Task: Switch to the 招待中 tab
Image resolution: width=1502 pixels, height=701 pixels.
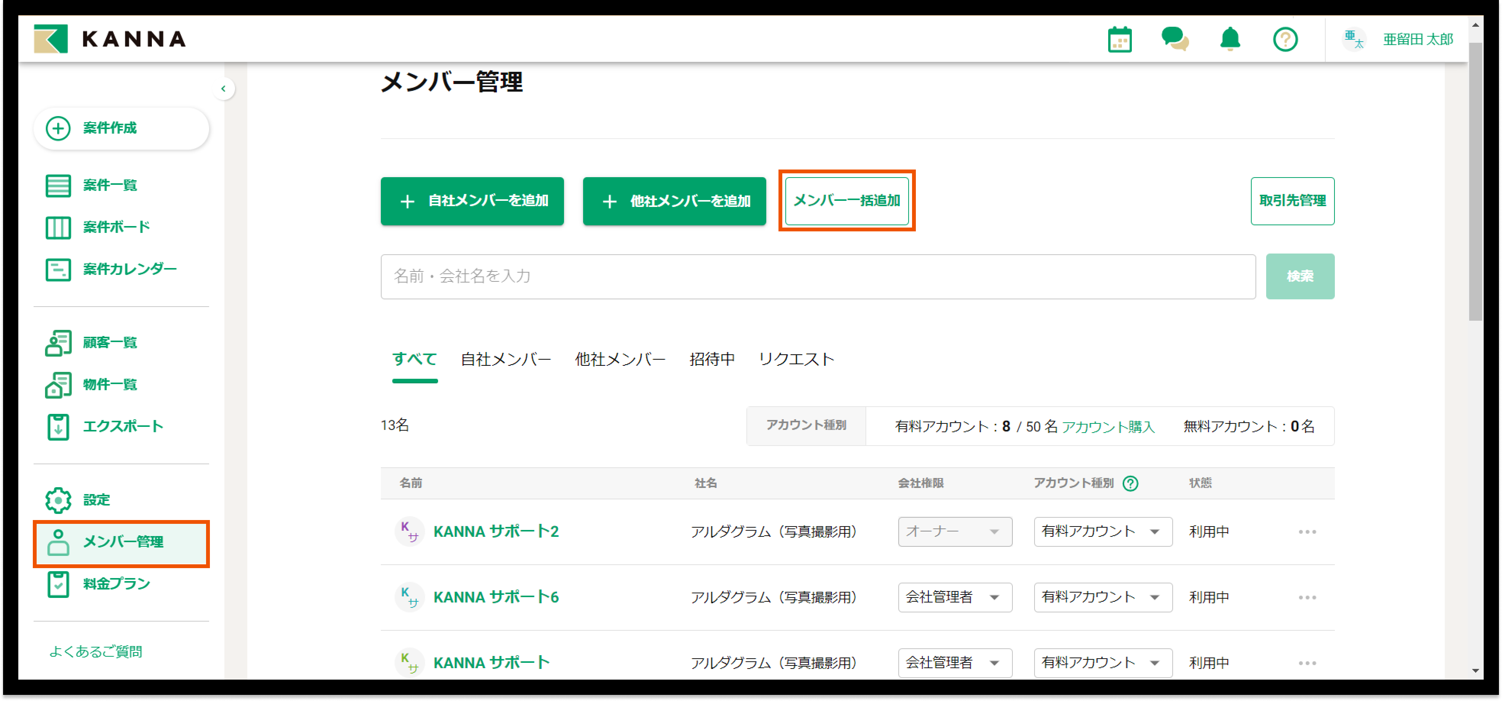Action: click(711, 359)
